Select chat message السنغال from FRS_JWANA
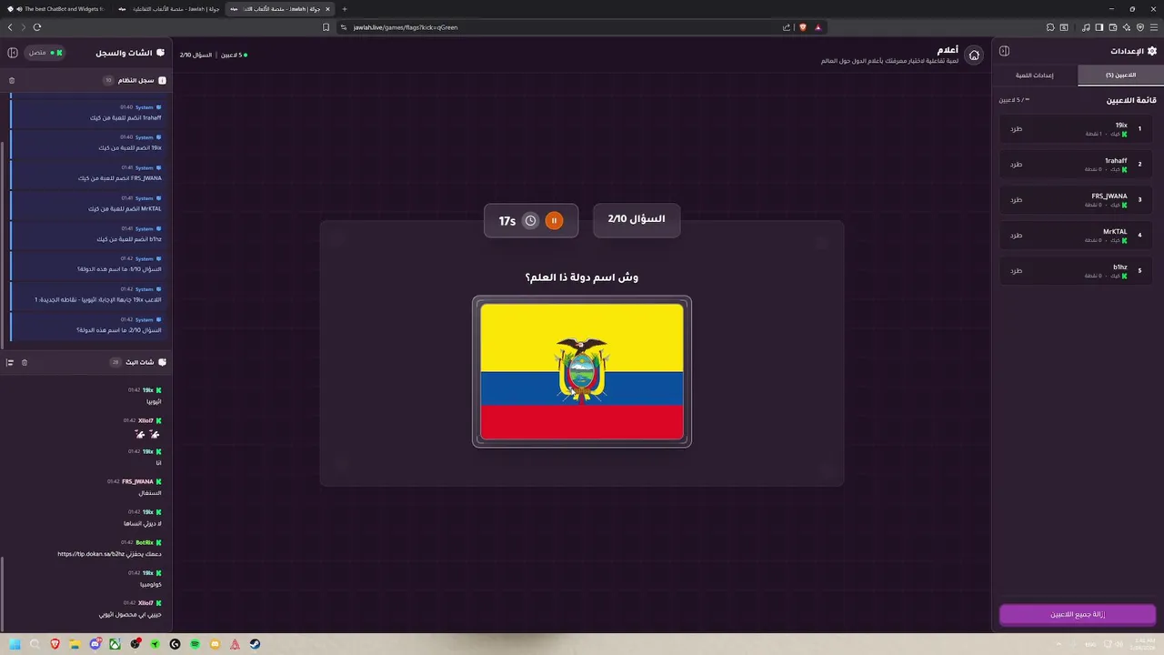Viewport: 1164px width, 655px height. pyautogui.click(x=150, y=493)
